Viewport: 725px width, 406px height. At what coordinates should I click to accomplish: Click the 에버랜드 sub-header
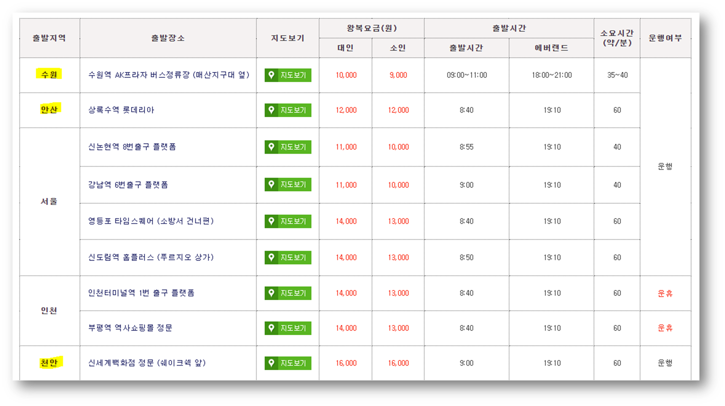552,48
